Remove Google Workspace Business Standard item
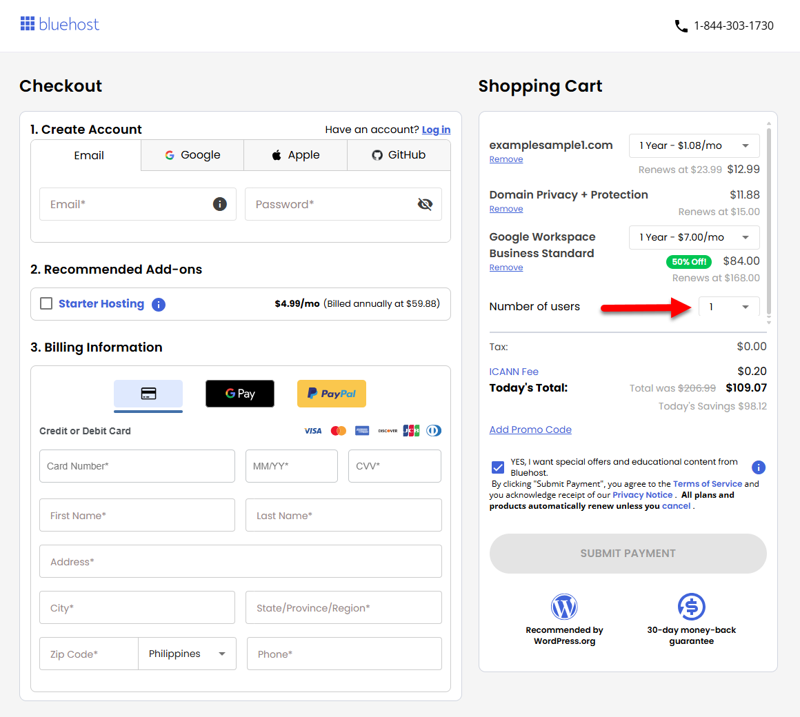This screenshot has width=800, height=717. point(506,267)
